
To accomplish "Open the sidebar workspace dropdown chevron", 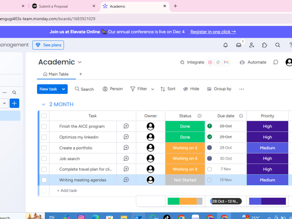I will point(4,103).
